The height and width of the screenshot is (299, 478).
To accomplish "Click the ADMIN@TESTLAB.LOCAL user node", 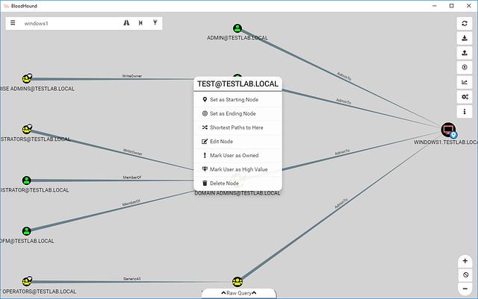I will 238,28.
